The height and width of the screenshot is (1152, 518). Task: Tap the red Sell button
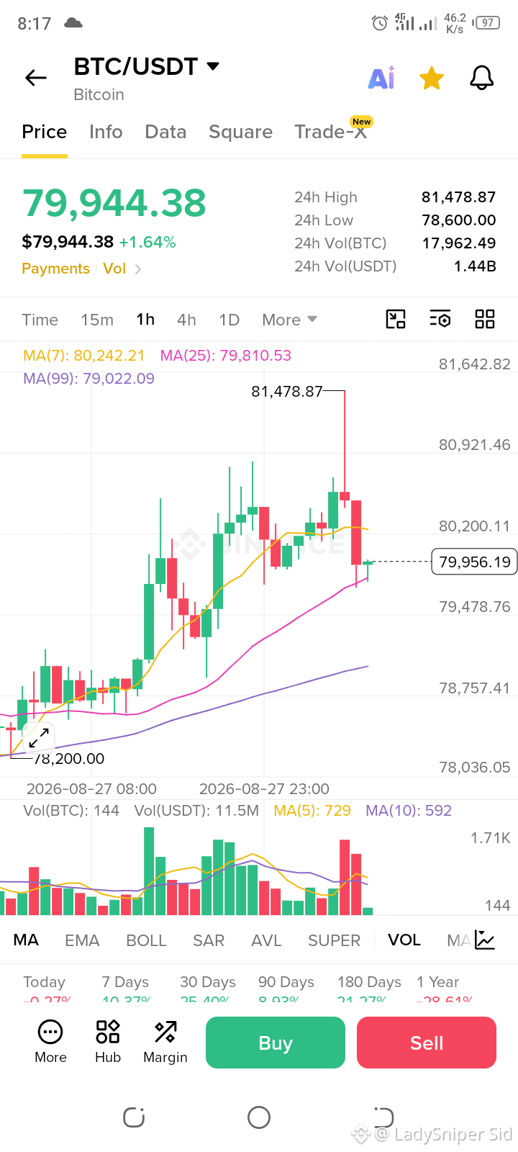pyautogui.click(x=427, y=1043)
